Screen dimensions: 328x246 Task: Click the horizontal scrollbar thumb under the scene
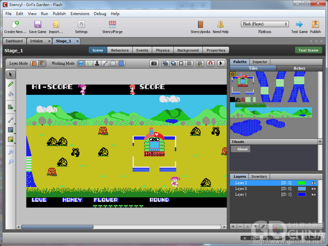[57, 227]
